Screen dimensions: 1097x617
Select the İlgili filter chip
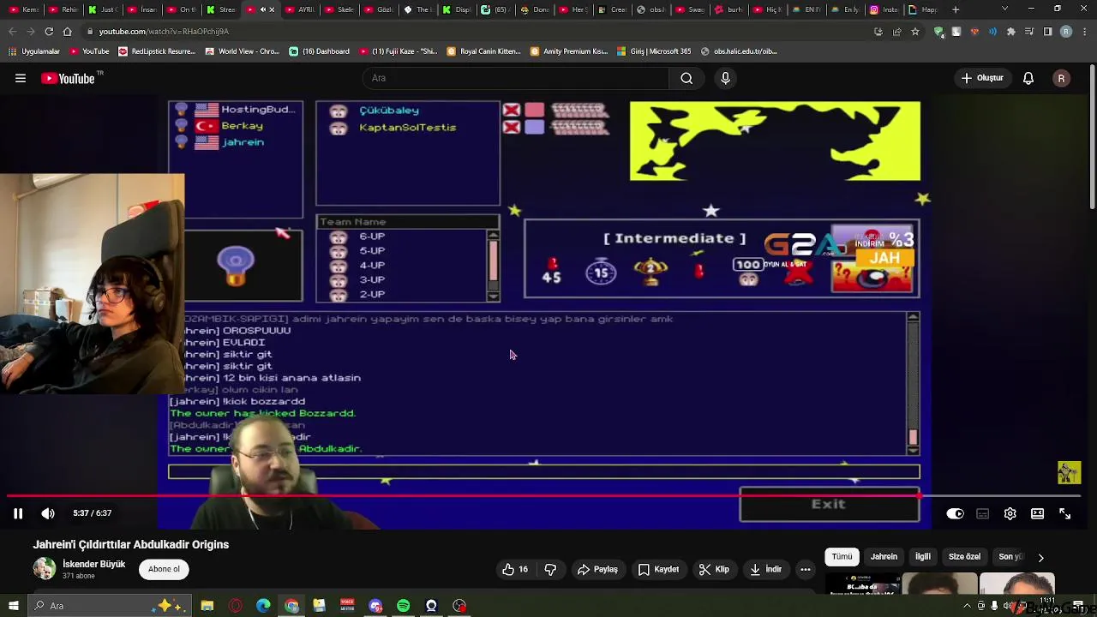[923, 557]
